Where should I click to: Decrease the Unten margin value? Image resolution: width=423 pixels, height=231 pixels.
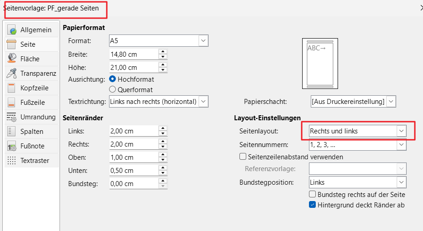point(163,173)
